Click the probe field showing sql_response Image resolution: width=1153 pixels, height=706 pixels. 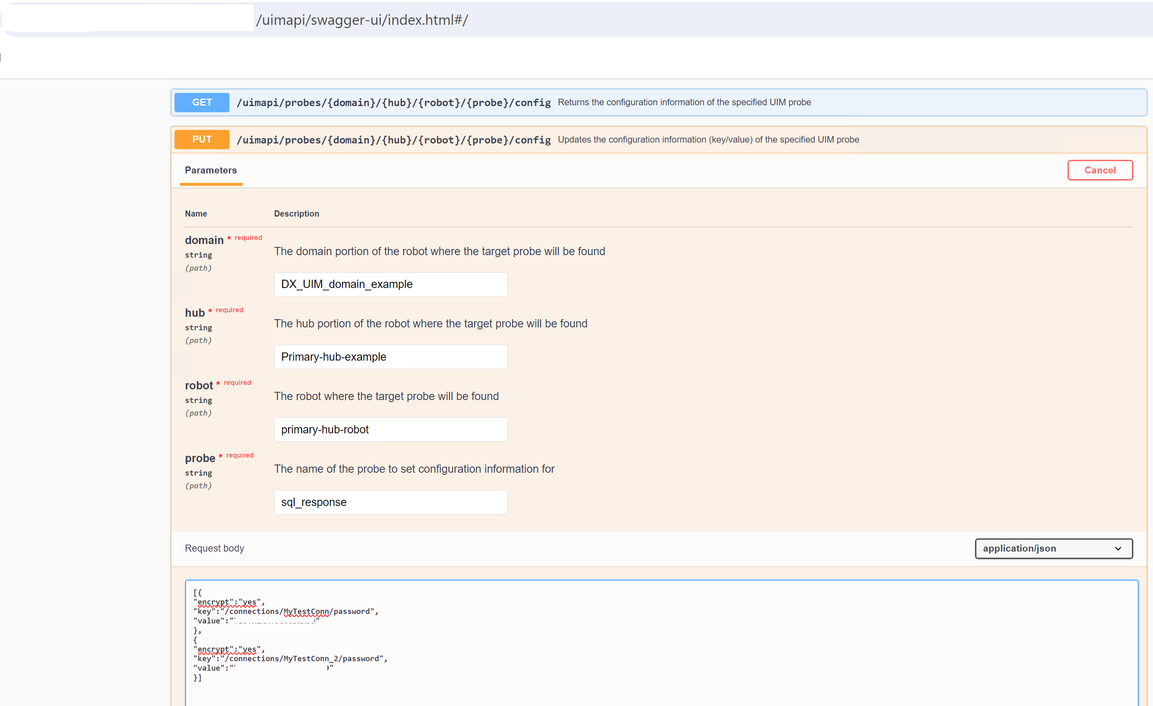coord(391,502)
